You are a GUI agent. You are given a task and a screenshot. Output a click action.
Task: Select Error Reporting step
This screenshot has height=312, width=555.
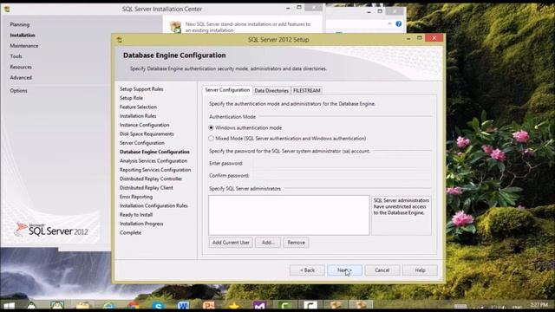click(136, 197)
